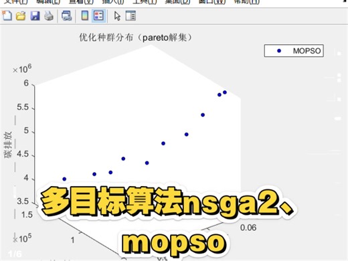Click the vertical axis tick label 4.5

pos(23,154)
